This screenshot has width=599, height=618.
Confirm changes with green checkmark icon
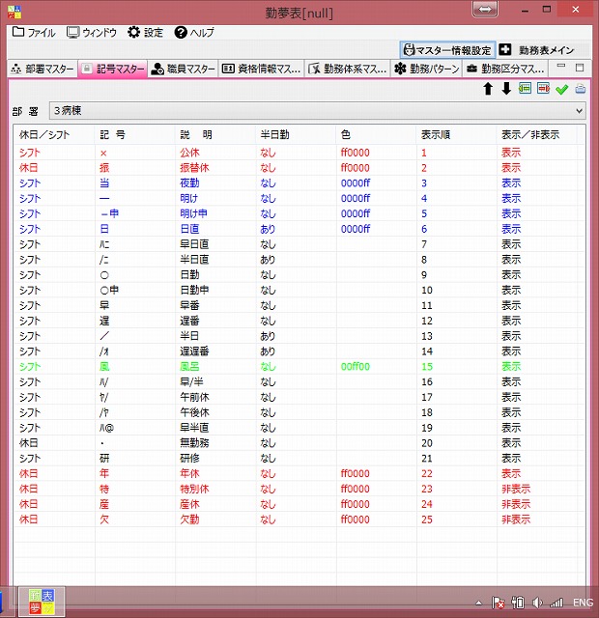561,90
